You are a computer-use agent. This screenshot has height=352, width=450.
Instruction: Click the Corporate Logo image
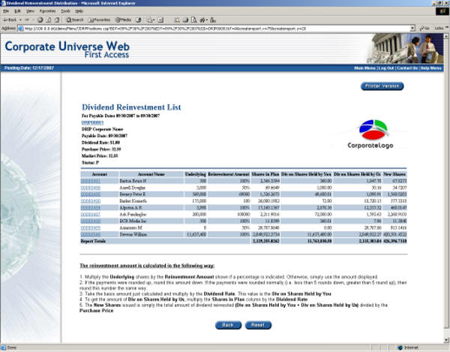pos(372,134)
